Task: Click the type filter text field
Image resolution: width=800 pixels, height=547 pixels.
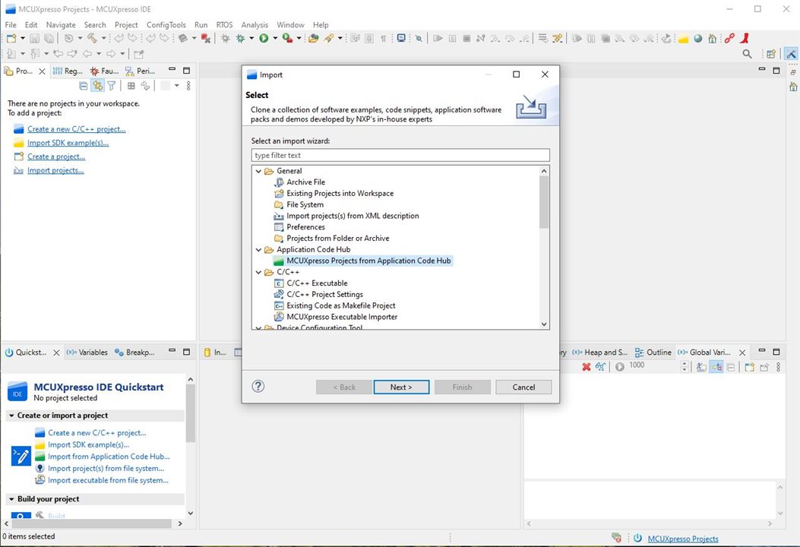Action: coord(400,155)
